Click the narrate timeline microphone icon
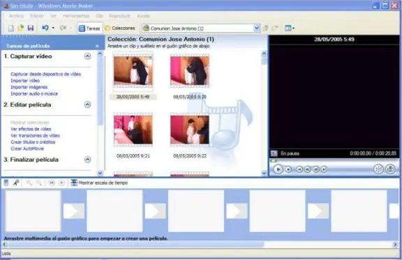402x260 pixels. click(16, 183)
